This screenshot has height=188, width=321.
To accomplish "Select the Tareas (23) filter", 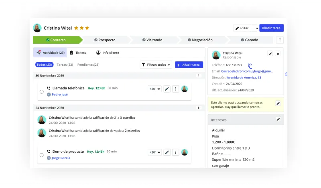I will (x=65, y=65).
